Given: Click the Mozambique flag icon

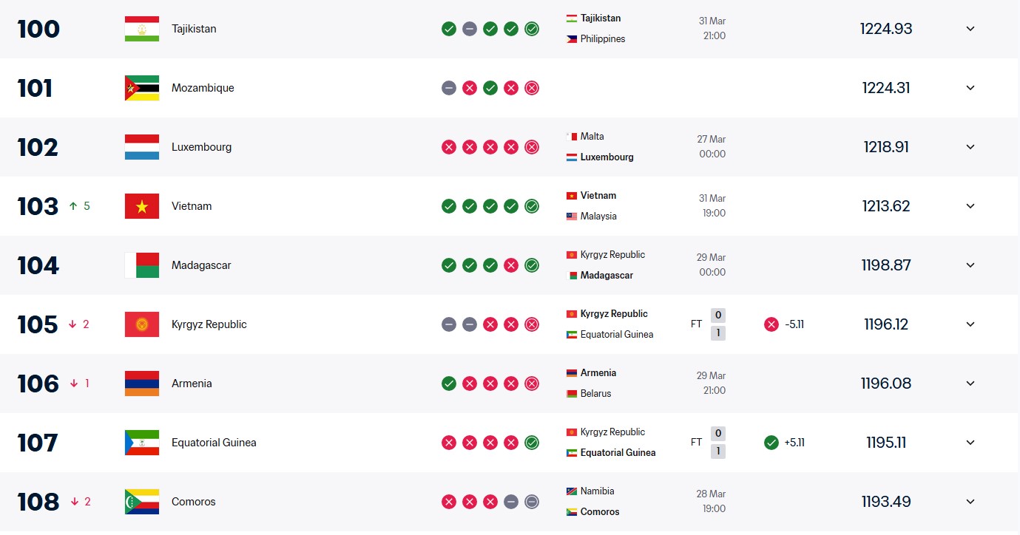Looking at the screenshot, I should [141, 88].
